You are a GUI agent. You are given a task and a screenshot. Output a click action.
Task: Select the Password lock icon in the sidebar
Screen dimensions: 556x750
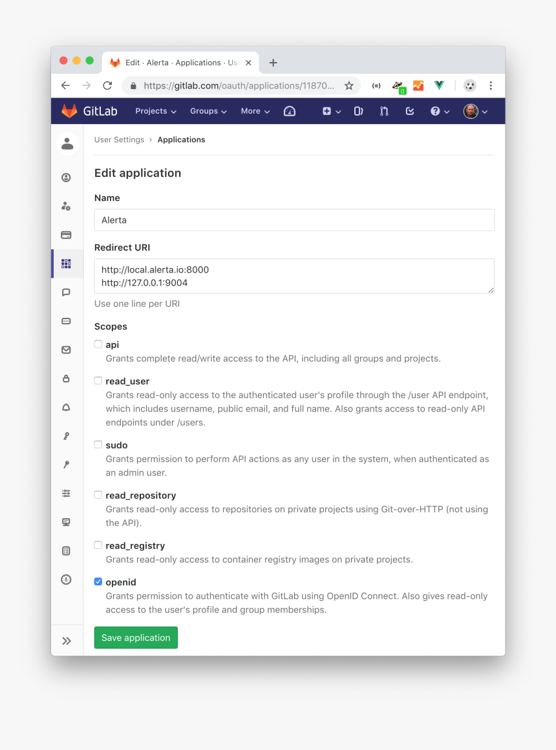pyautogui.click(x=66, y=379)
